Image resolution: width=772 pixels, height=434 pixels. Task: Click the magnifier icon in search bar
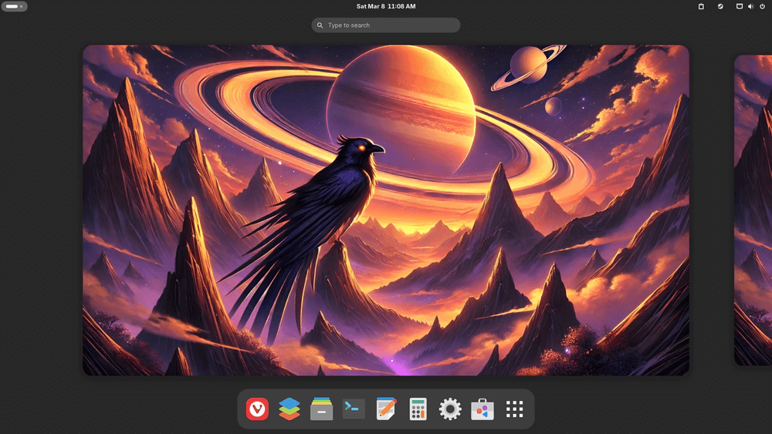(320, 25)
